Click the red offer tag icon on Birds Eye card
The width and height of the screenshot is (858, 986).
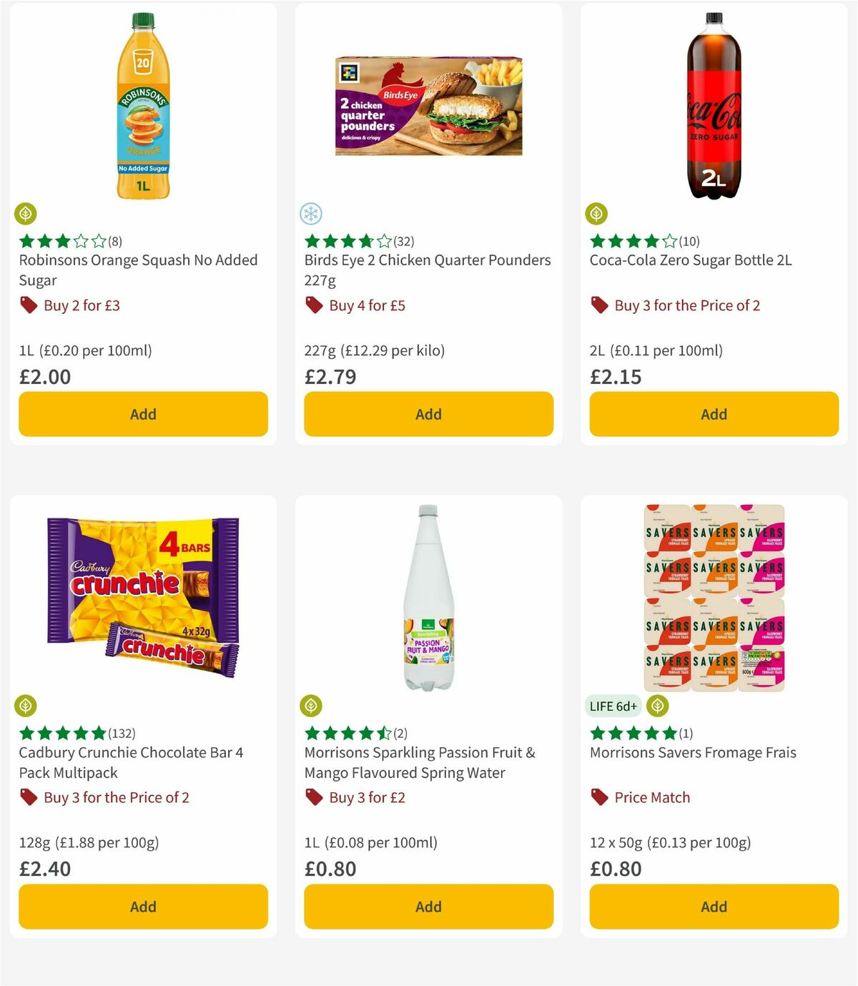pyautogui.click(x=312, y=305)
